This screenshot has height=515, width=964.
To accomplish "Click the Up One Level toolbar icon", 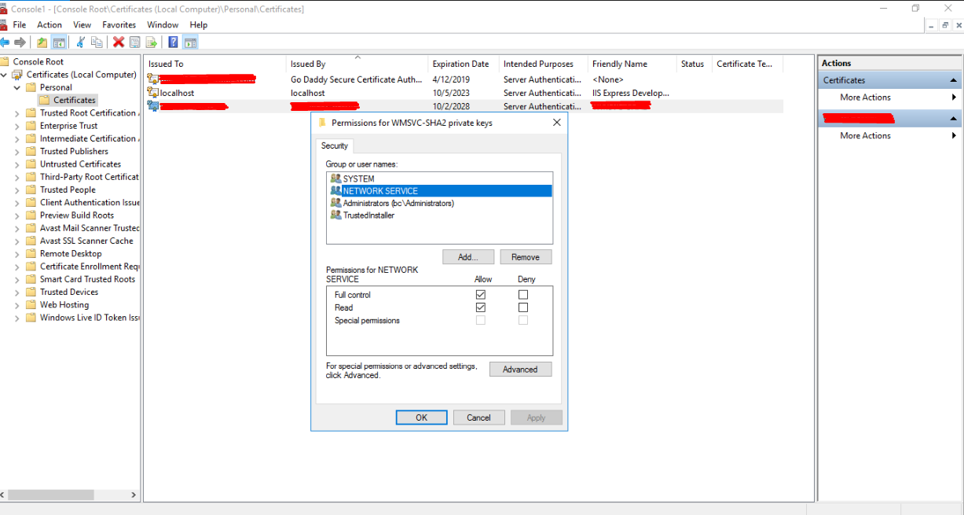I will tap(42, 42).
